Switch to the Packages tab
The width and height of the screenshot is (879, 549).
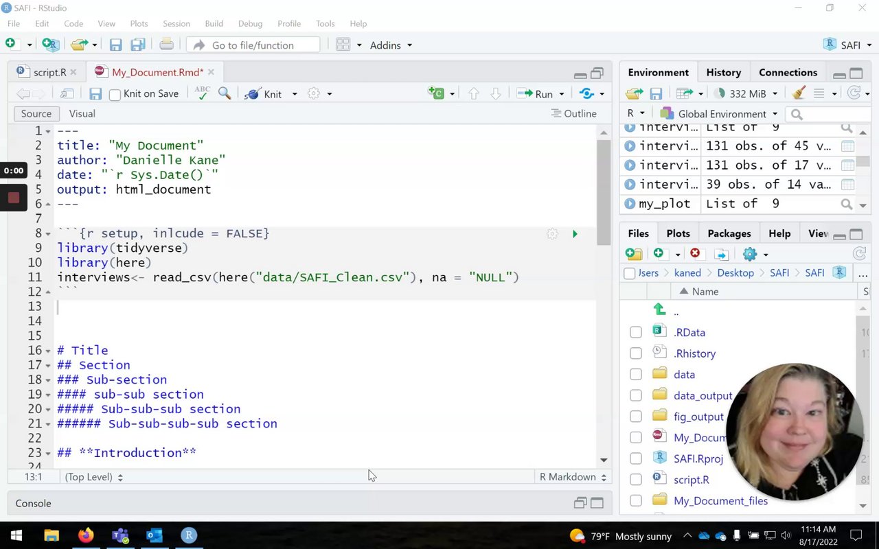pos(729,233)
